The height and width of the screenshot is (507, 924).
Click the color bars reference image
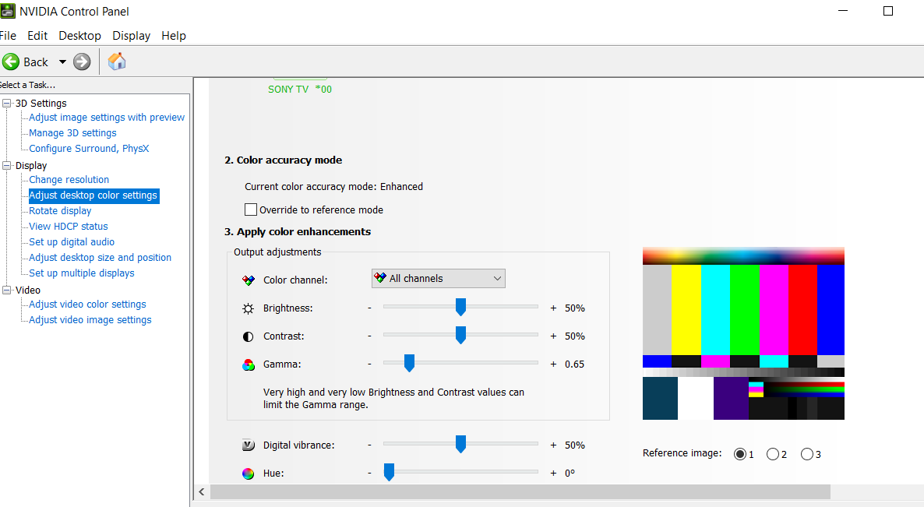tap(743, 333)
